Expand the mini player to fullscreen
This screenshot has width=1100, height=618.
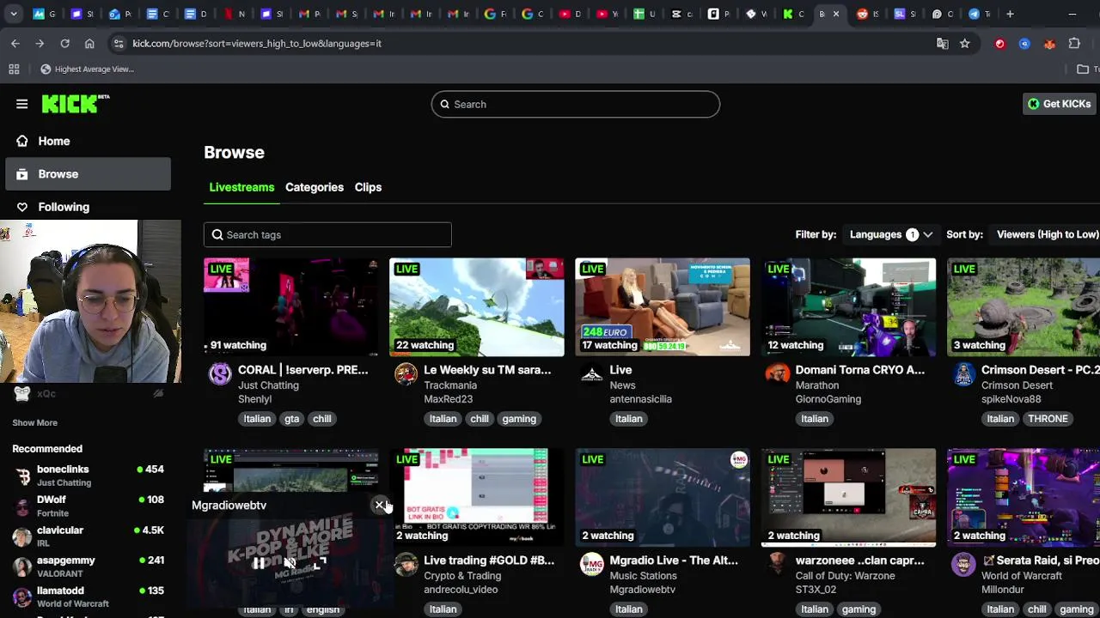(x=320, y=564)
